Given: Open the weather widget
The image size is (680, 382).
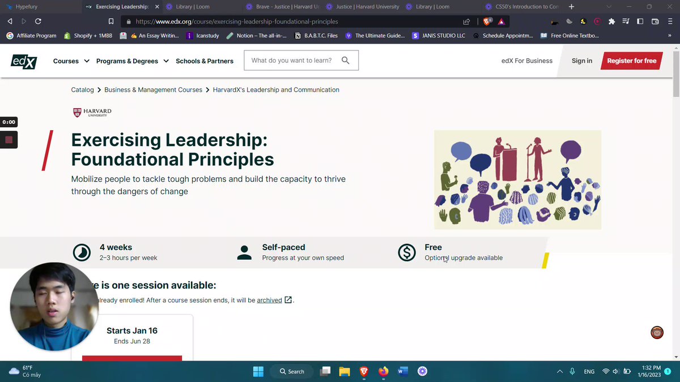Looking at the screenshot, I should click(x=25, y=371).
